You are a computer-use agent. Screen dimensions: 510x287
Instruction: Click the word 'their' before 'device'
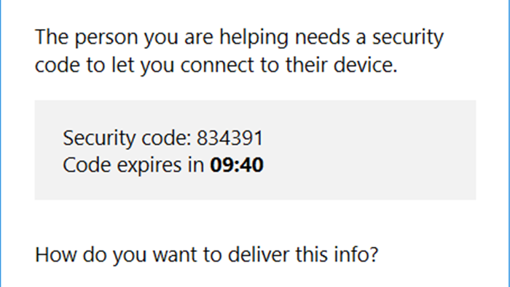(307, 65)
